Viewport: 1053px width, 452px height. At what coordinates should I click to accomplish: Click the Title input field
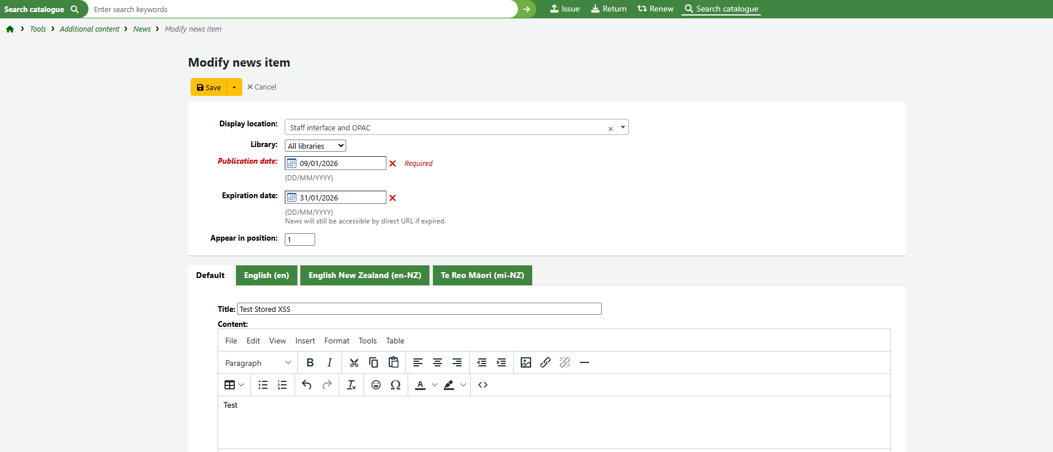coord(419,309)
